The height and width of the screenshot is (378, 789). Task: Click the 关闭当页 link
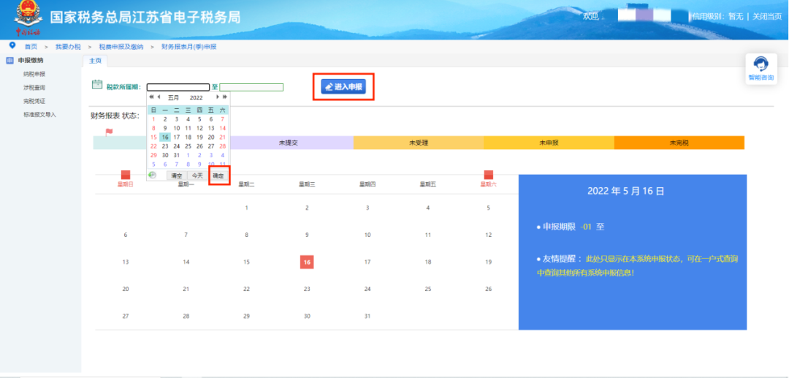coord(767,17)
